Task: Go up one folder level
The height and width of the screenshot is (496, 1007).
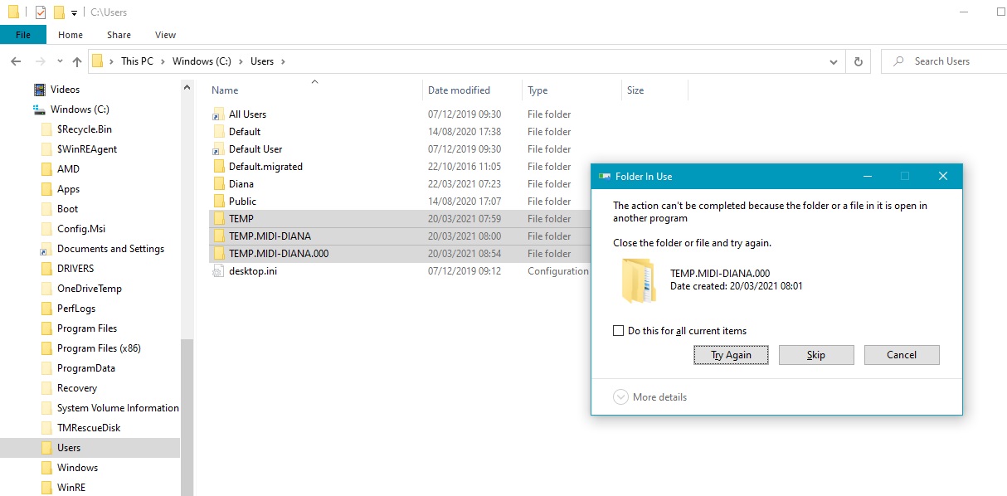Action: (77, 61)
